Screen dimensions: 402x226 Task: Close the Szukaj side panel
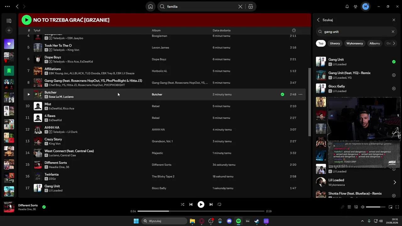tap(394, 20)
